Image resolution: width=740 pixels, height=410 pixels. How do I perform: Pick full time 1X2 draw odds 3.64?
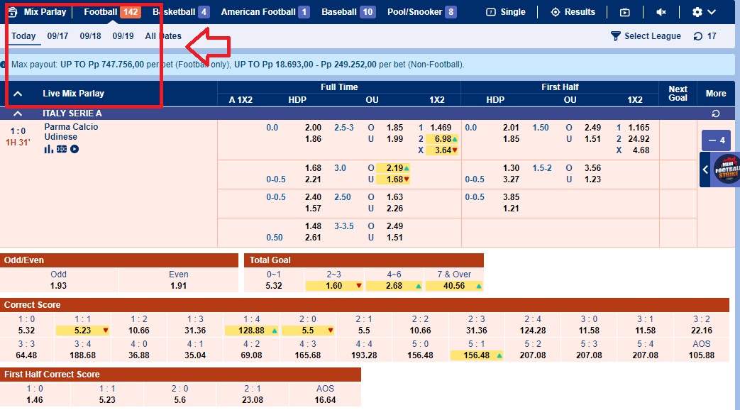[x=443, y=150]
